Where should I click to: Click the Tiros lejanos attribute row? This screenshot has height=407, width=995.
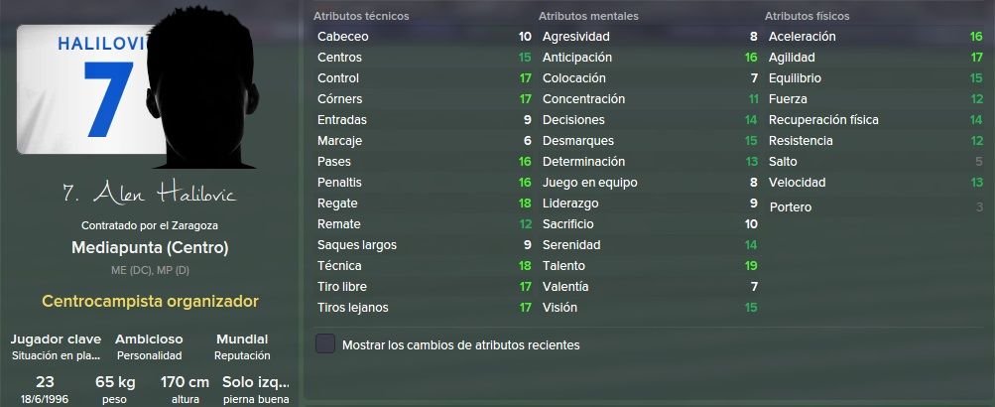(424, 308)
